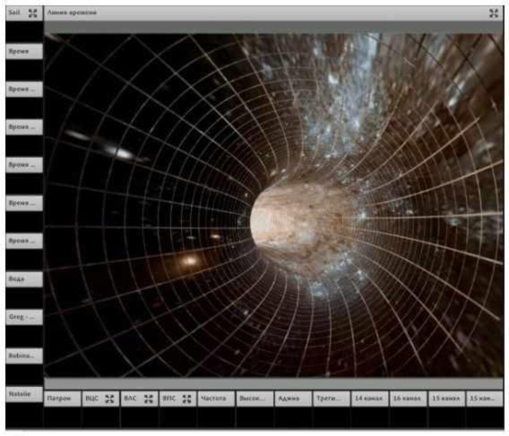The width and height of the screenshot is (509, 436).
Task: Maximize the Линия времени panel via its expand icon
Action: (x=494, y=13)
